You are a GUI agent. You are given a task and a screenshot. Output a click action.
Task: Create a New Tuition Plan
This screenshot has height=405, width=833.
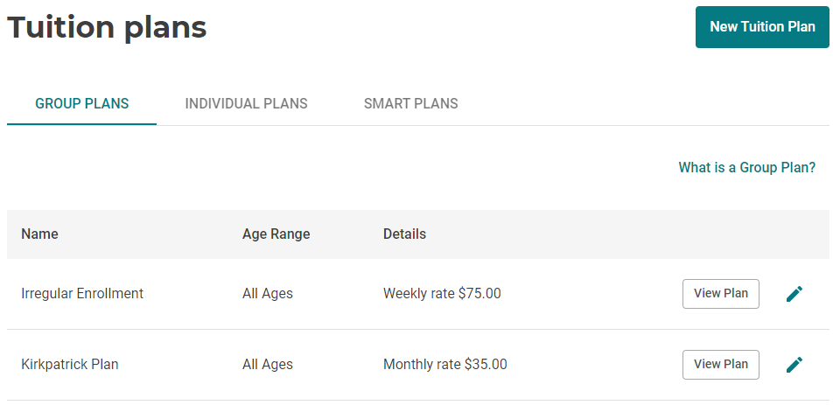tap(762, 27)
